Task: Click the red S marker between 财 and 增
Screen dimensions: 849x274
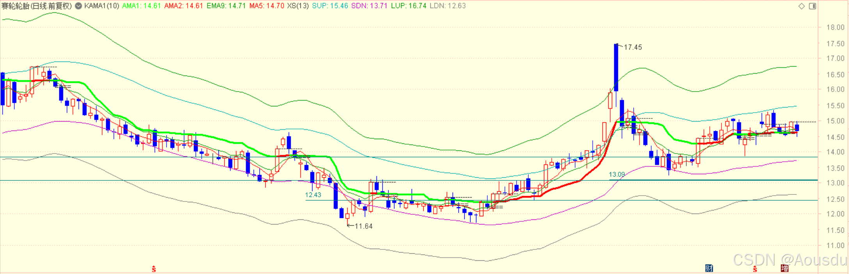Action: click(755, 269)
